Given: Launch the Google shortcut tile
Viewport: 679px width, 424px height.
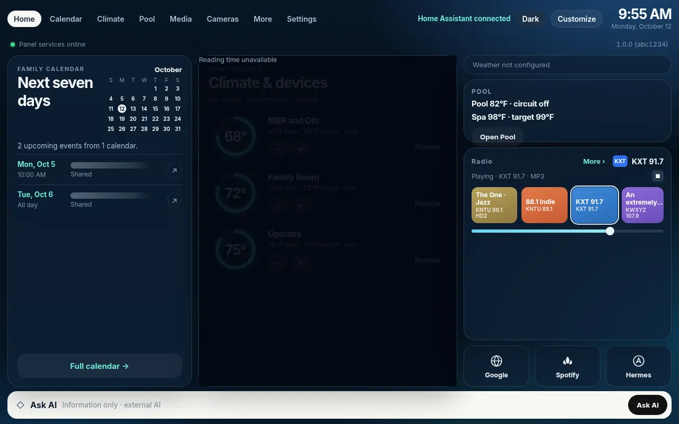Looking at the screenshot, I should pos(497,367).
